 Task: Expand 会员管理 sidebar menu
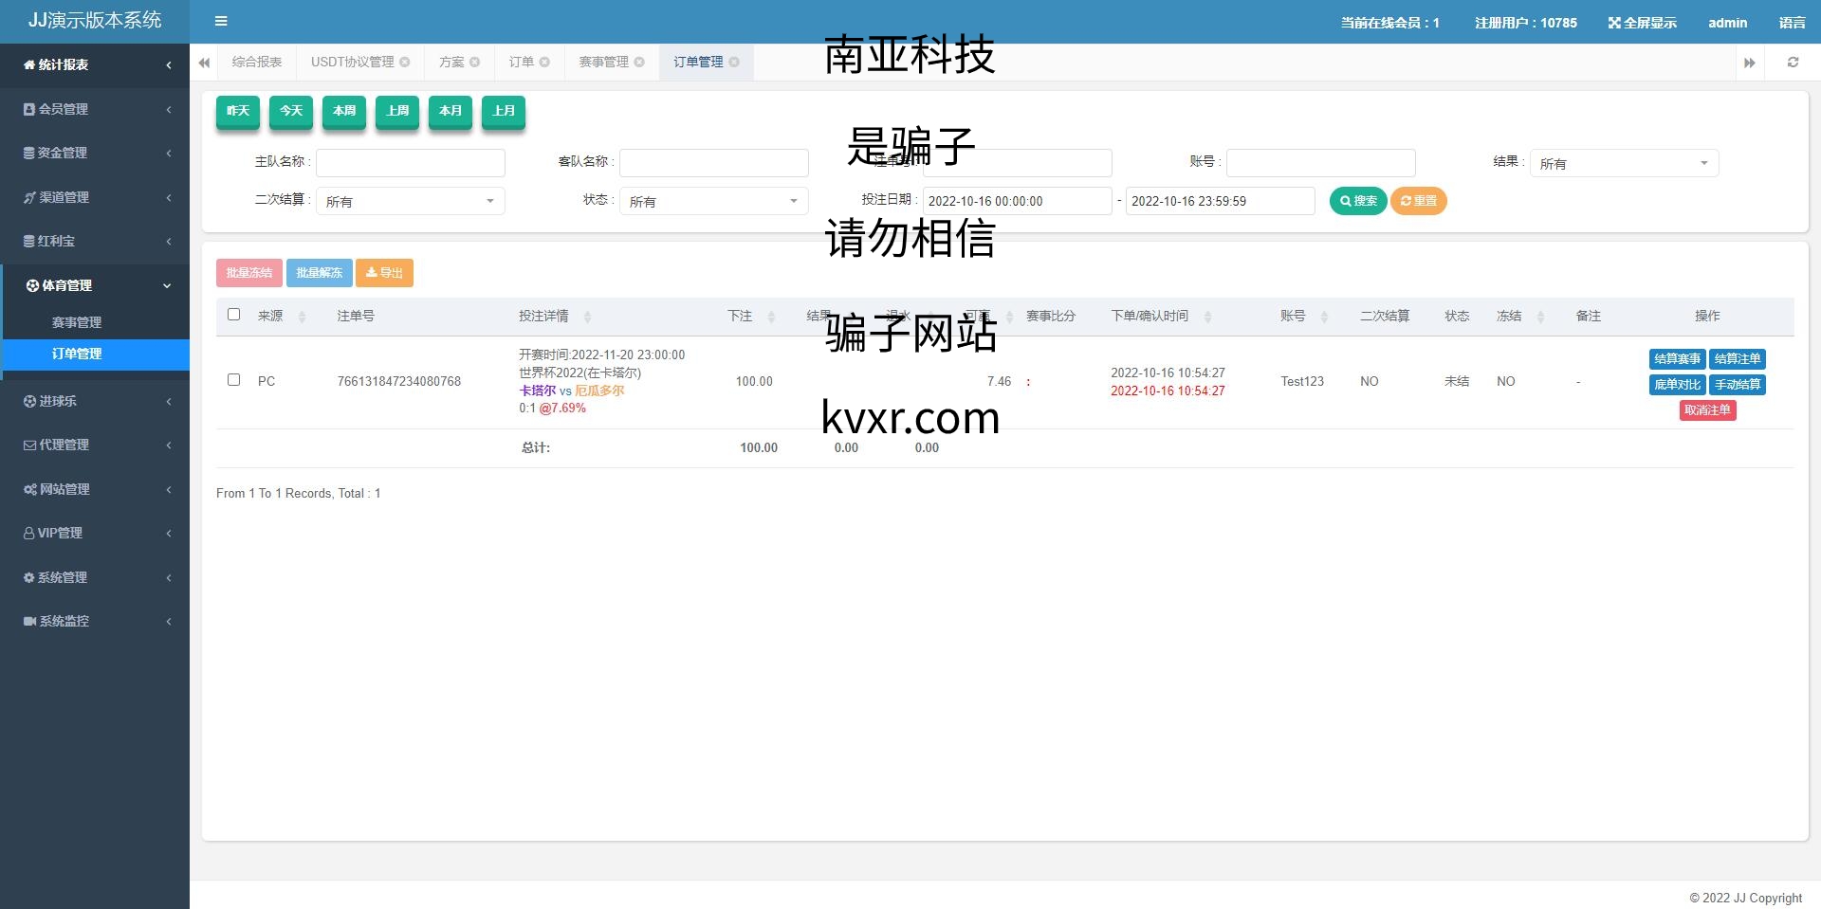pyautogui.click(x=95, y=109)
